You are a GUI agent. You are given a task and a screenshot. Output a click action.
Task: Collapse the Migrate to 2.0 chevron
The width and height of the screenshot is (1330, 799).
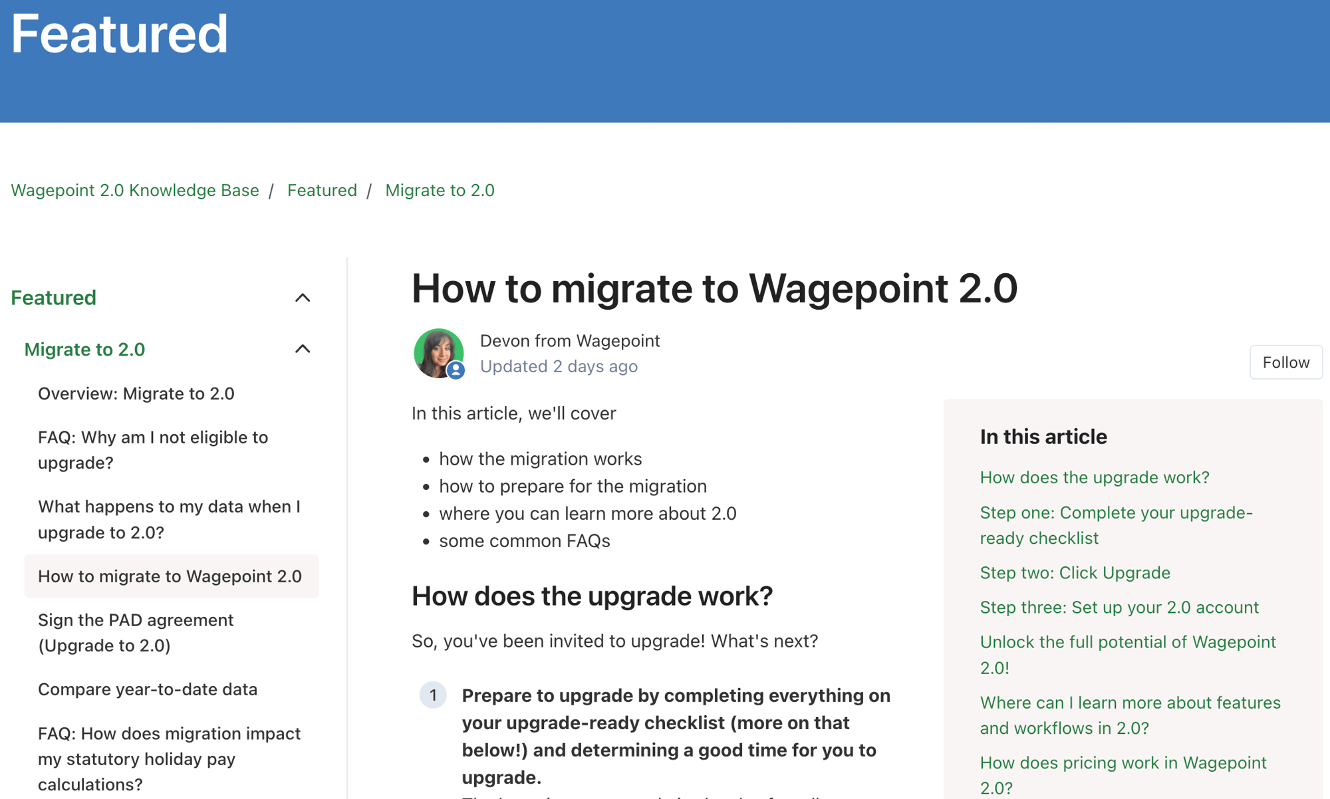(303, 349)
